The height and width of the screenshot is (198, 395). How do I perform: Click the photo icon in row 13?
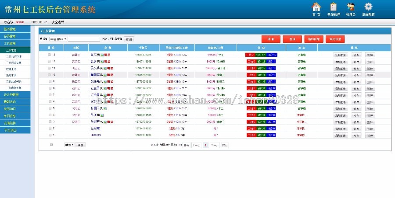pyautogui.click(x=102, y=55)
